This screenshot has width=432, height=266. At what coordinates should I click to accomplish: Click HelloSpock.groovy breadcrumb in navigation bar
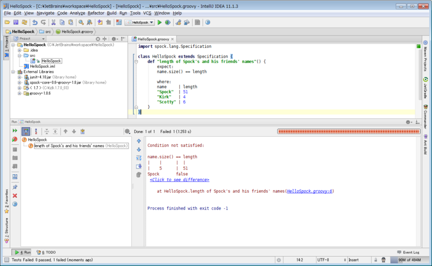75,32
